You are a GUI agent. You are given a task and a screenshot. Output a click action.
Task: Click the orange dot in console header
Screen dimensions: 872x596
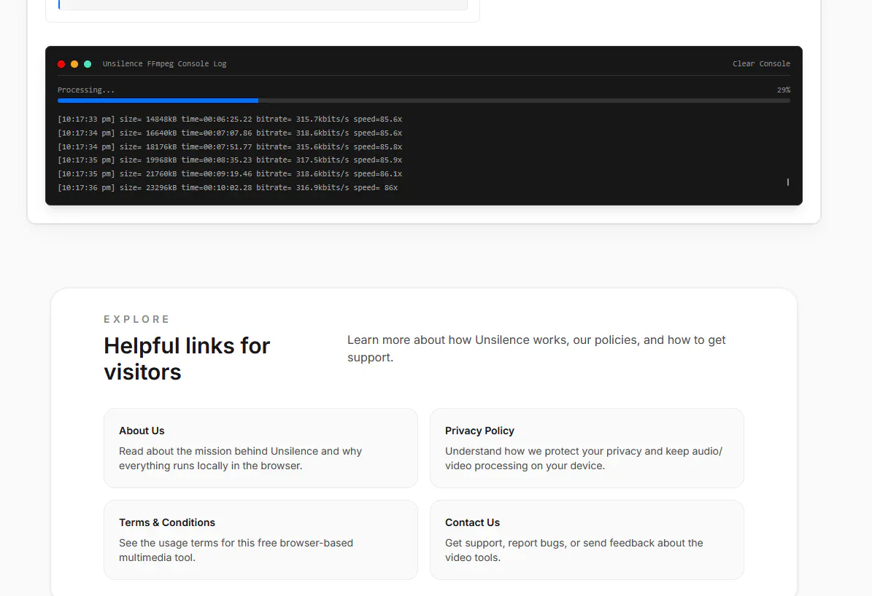click(x=74, y=64)
